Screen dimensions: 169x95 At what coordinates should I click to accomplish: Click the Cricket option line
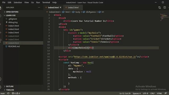tap(97, 39)
